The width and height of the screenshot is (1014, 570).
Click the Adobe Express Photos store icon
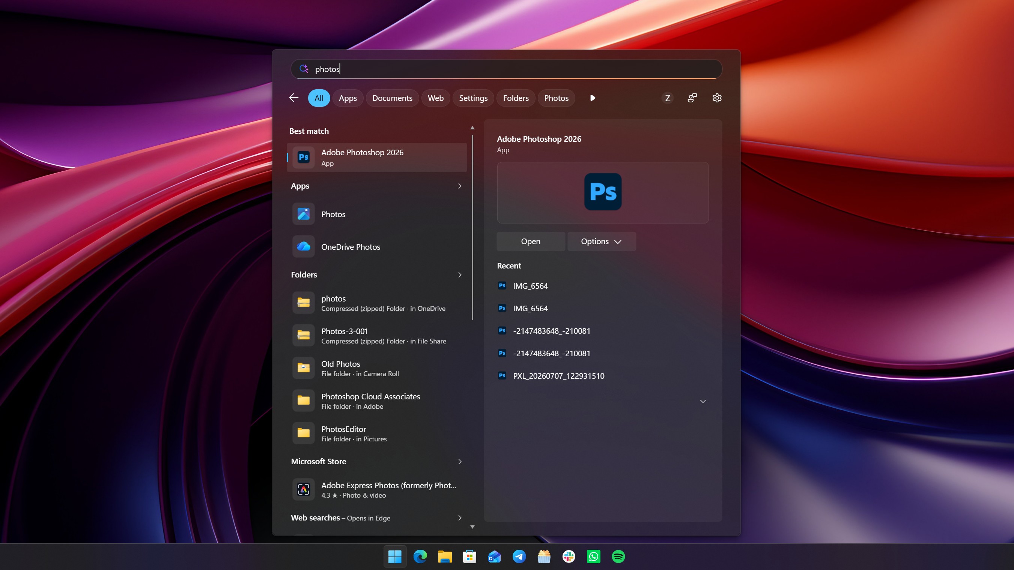(x=303, y=489)
